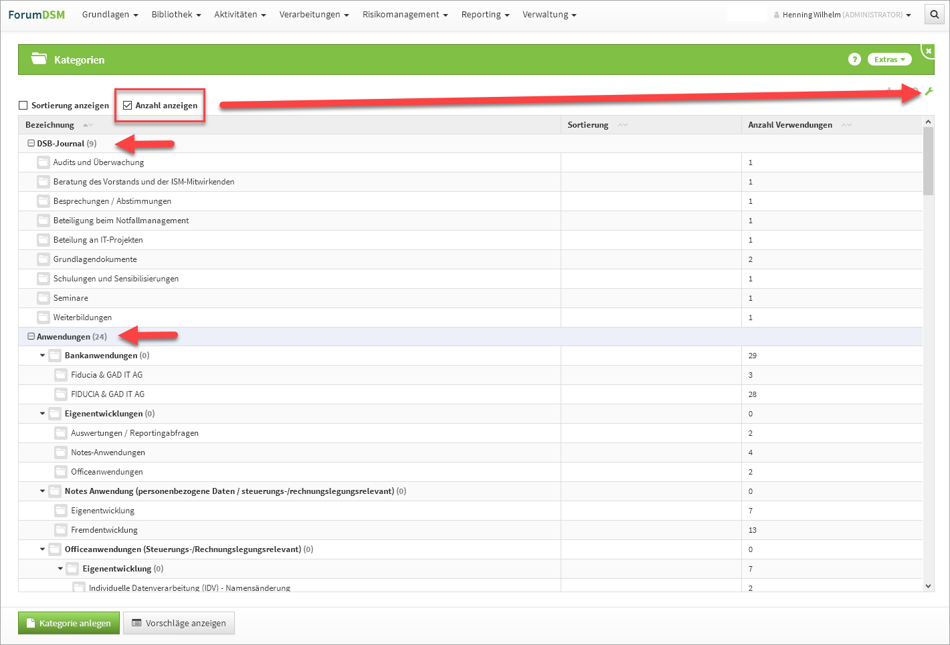Screen dimensions: 950x645
Task: Click the green wrench settings icon
Action: click(929, 92)
